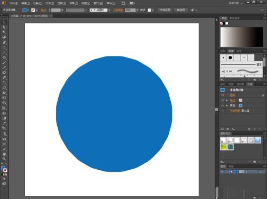Open the sixth menu in the menu bar
The width and height of the screenshot is (267, 199).
(x=74, y=3)
